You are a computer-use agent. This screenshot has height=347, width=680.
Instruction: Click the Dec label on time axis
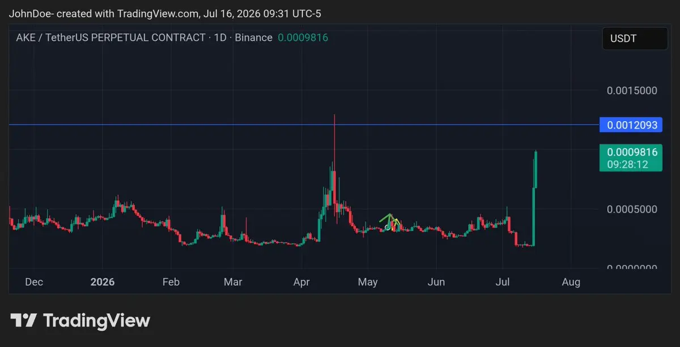[x=34, y=282]
